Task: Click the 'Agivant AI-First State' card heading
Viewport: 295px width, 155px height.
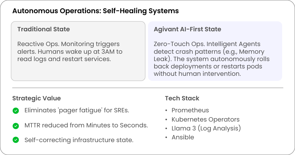Action: click(187, 29)
